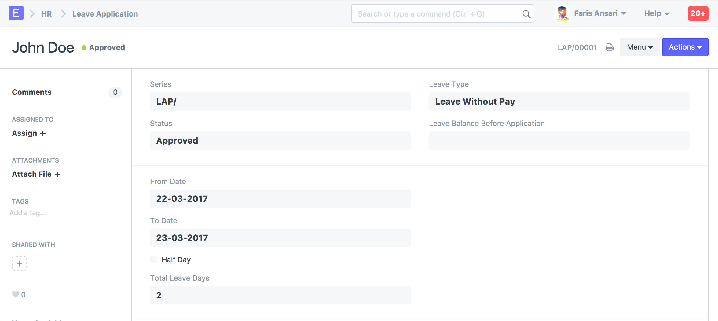Open the Menu dropdown
The height and width of the screenshot is (321, 718).
639,47
